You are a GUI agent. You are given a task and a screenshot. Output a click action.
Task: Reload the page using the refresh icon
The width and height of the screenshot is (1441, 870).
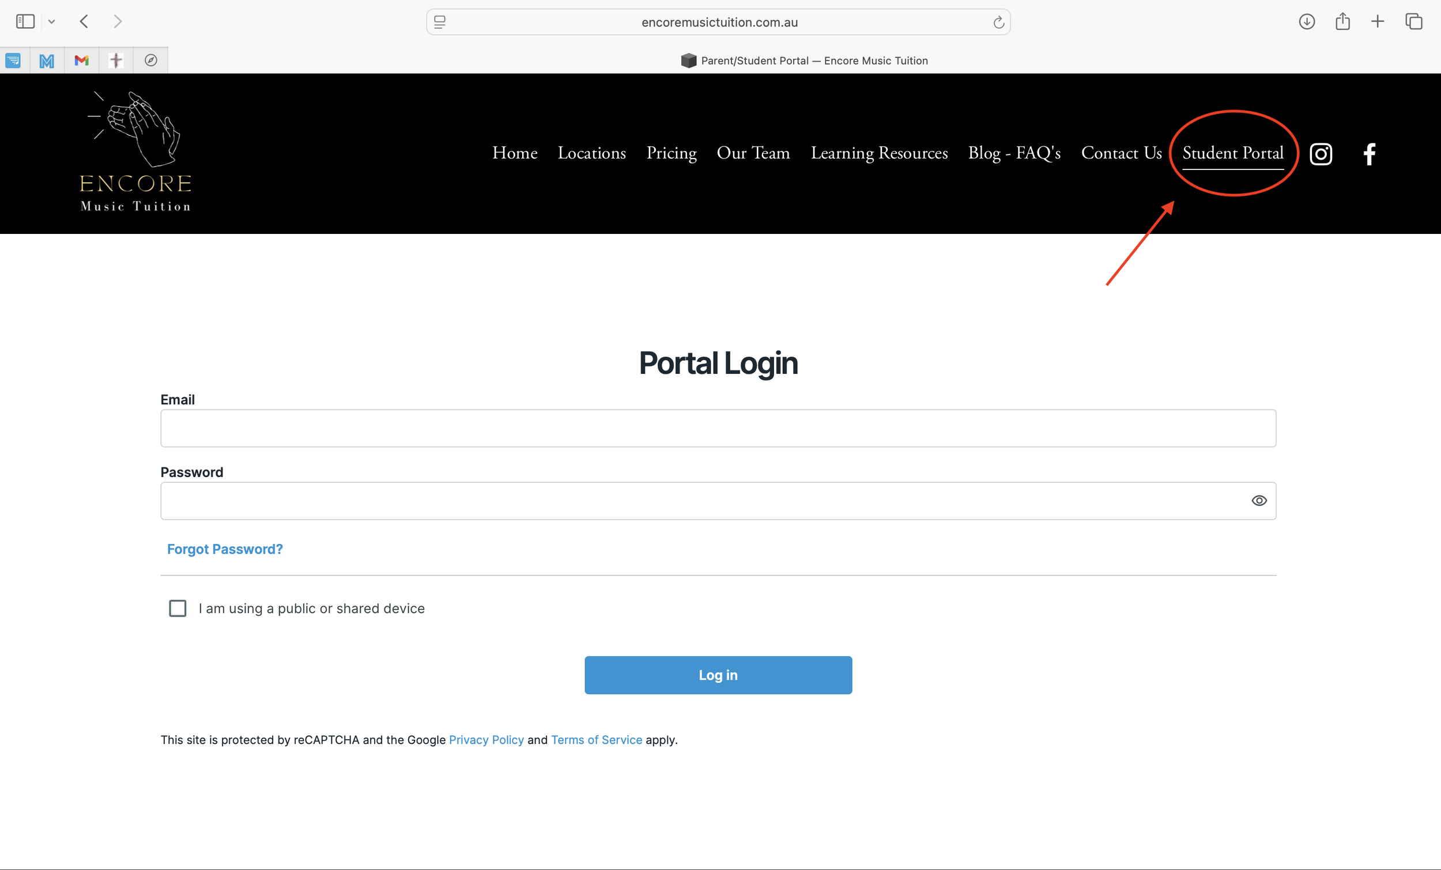998,22
